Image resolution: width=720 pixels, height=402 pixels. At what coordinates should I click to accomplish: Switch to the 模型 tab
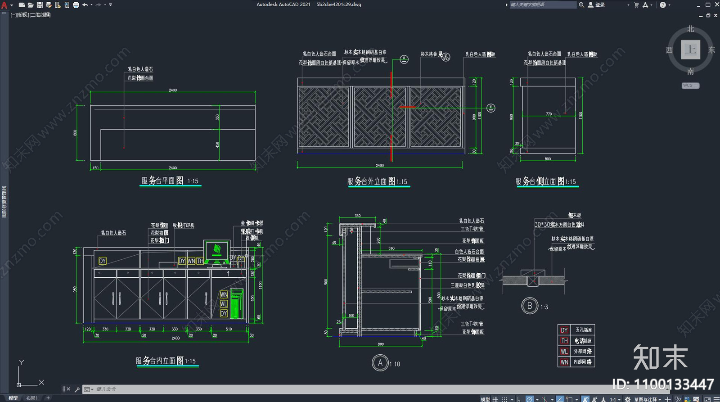click(13, 398)
